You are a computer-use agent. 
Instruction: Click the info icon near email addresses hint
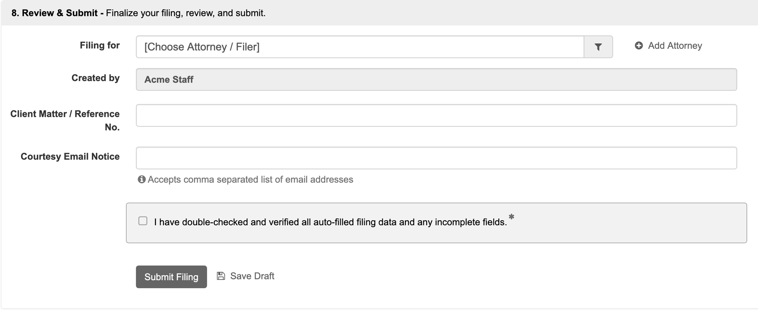[141, 179]
